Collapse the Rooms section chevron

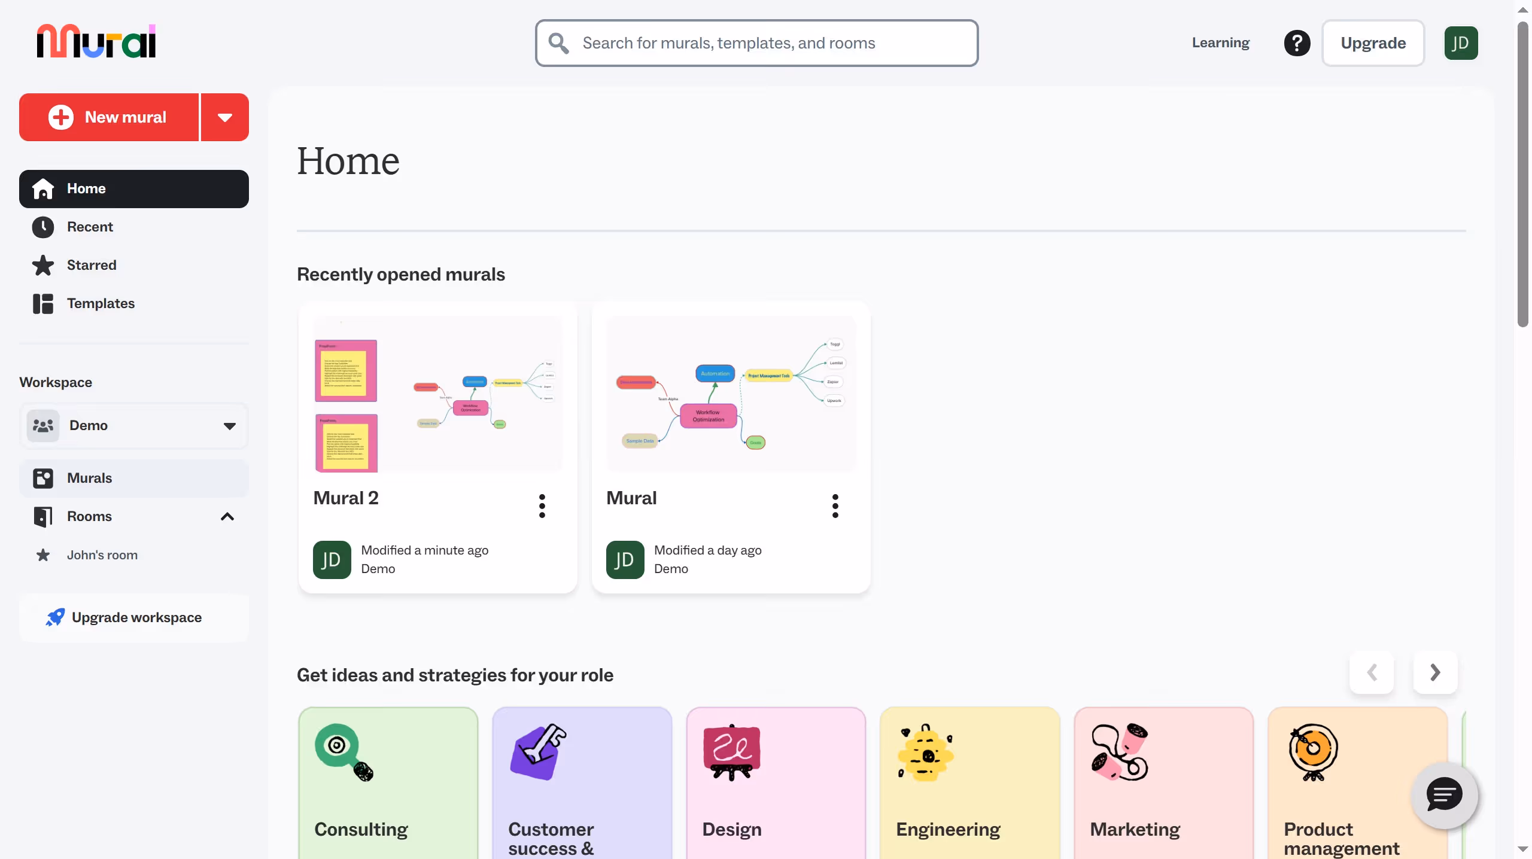click(x=227, y=517)
